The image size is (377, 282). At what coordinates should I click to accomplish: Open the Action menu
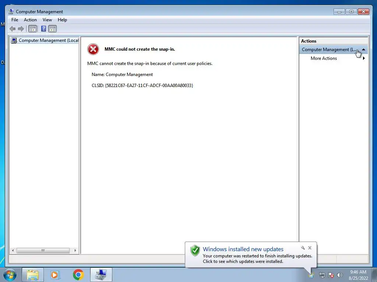[x=30, y=20]
